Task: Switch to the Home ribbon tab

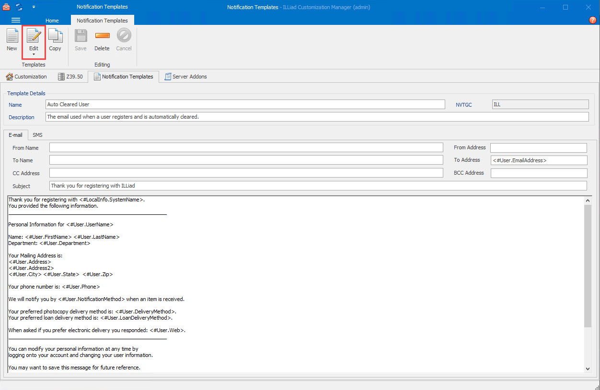Action: pyautogui.click(x=52, y=21)
